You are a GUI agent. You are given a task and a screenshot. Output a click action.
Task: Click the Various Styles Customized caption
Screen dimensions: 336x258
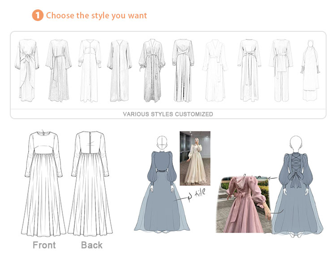click(168, 114)
